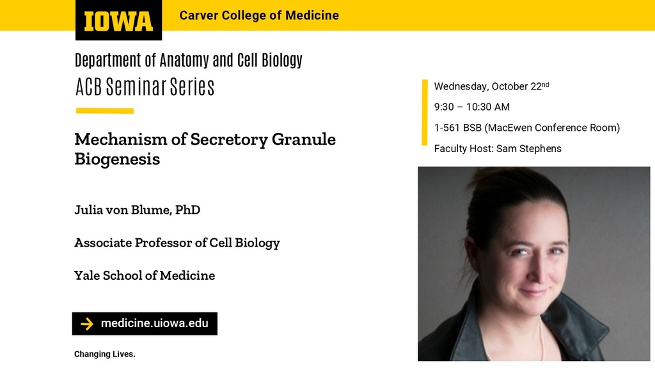Click the Carver College of Medicine header text
Image resolution: width=655 pixels, height=368 pixels.
[259, 15]
